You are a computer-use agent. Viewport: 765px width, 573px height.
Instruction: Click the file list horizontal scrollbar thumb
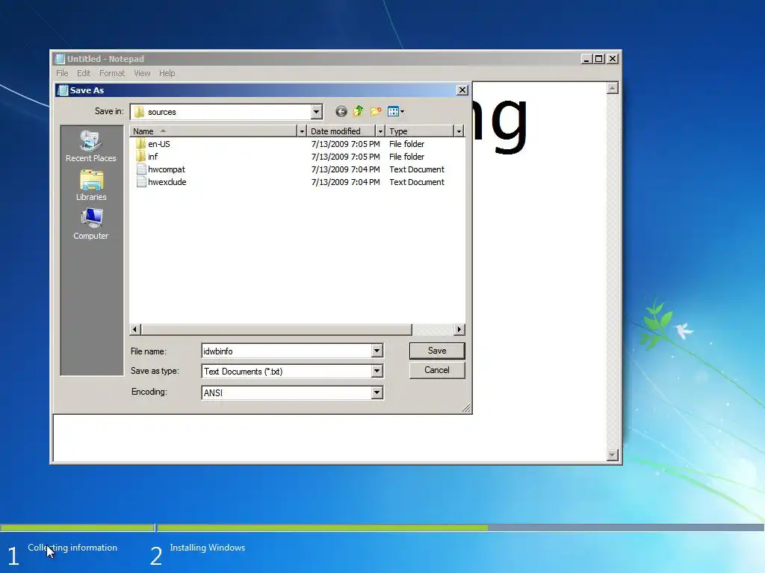(x=276, y=329)
